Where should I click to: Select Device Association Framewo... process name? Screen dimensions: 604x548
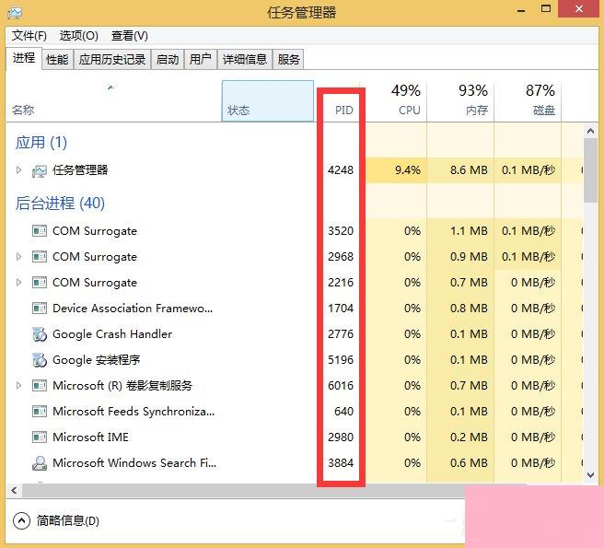click(133, 309)
